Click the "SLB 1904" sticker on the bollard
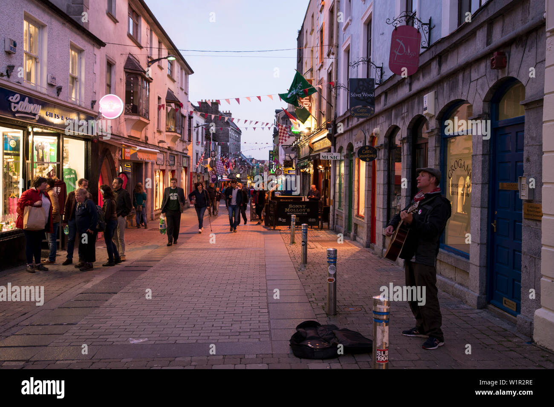This screenshot has width=554, height=407. tap(381, 356)
